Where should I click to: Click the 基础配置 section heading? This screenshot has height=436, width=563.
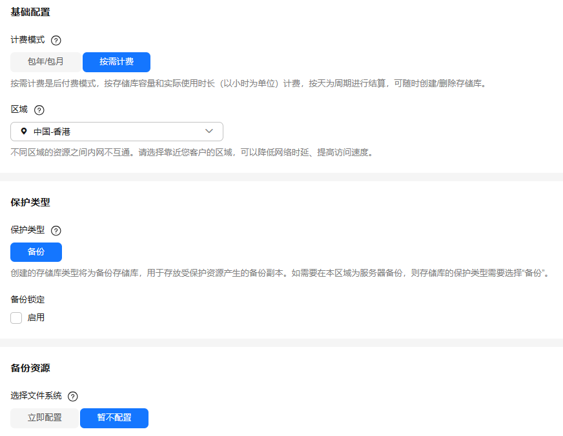point(30,12)
